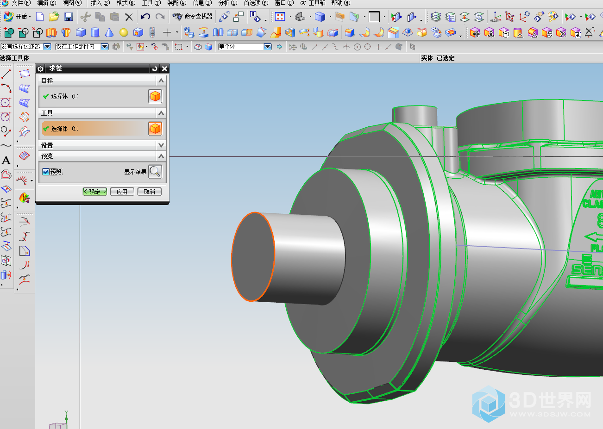The image size is (603, 429).
Task: Select the Subtract boolean icon
Action: coord(23,32)
